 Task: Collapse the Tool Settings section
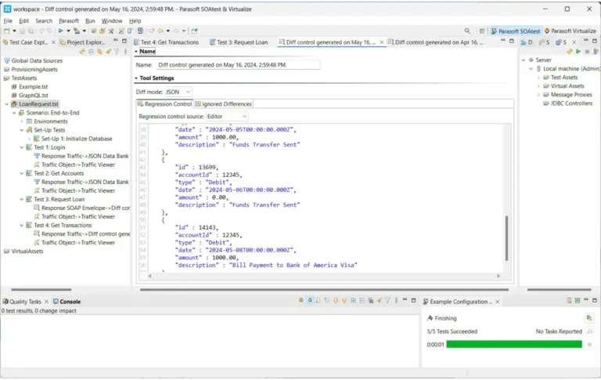point(136,78)
